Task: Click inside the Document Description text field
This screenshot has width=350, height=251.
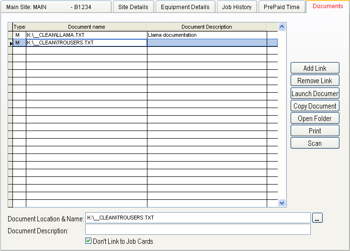Action: (197, 229)
